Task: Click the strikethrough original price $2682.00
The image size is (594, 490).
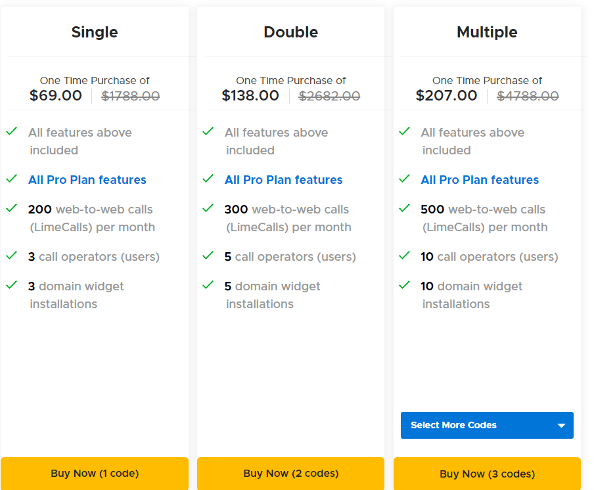Action: 329,96
